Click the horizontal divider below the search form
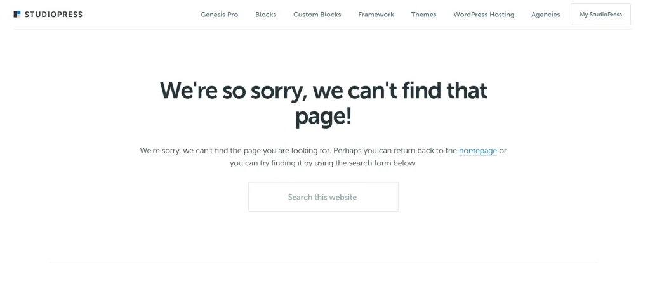Screen dimensions: 650x285 point(323,263)
